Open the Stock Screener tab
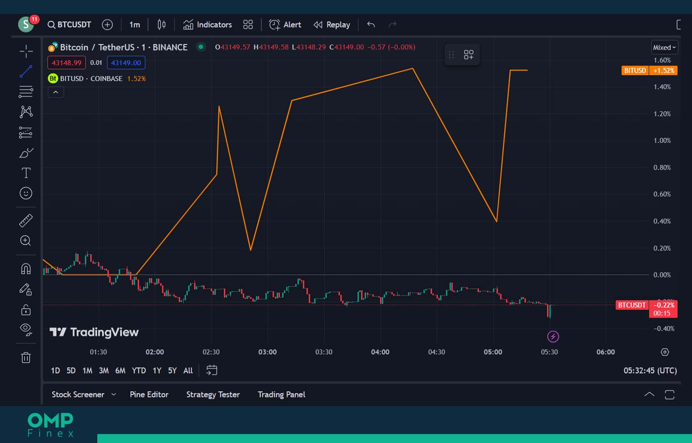Image resolution: width=692 pixels, height=443 pixels. 78,394
